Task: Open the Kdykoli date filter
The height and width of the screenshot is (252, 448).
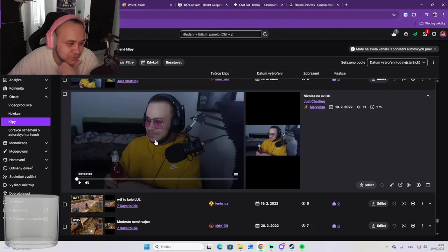Action: (150, 62)
